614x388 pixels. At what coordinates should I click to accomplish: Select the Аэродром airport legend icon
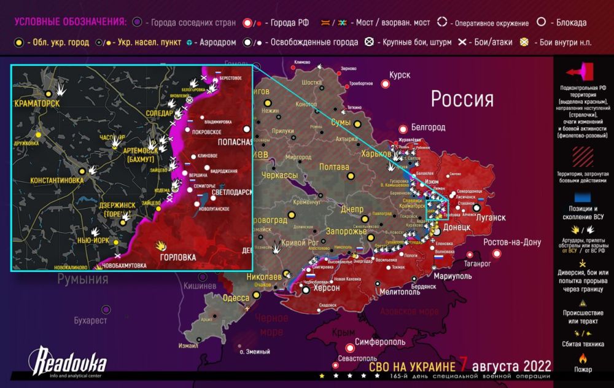point(190,44)
